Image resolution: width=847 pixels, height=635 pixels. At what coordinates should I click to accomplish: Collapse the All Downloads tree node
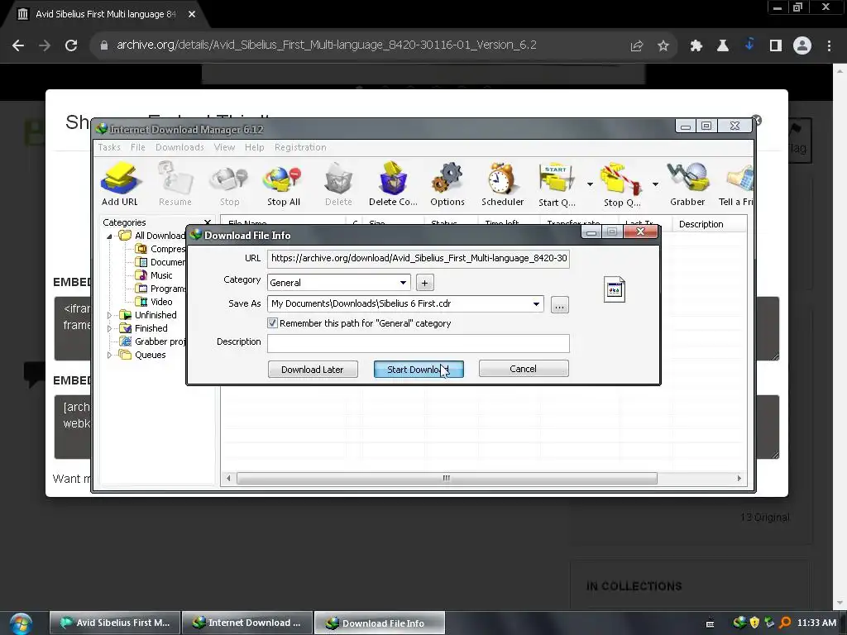[x=109, y=236]
